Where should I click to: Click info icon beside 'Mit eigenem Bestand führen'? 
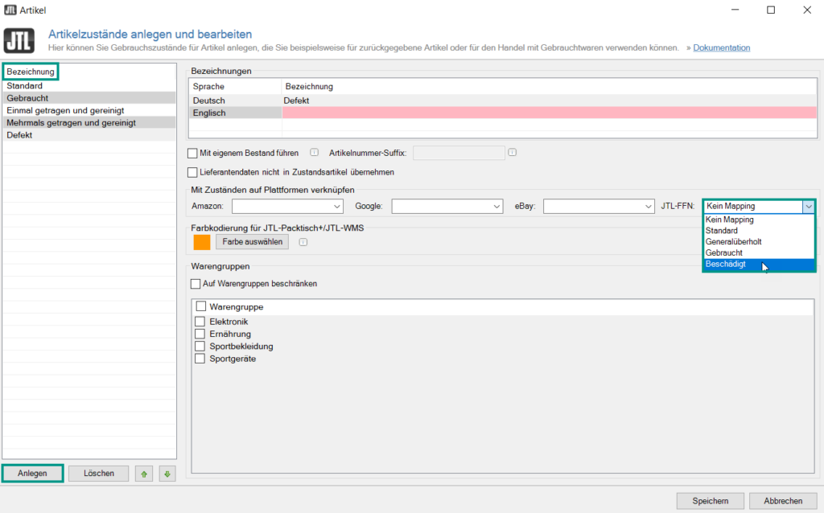click(315, 152)
